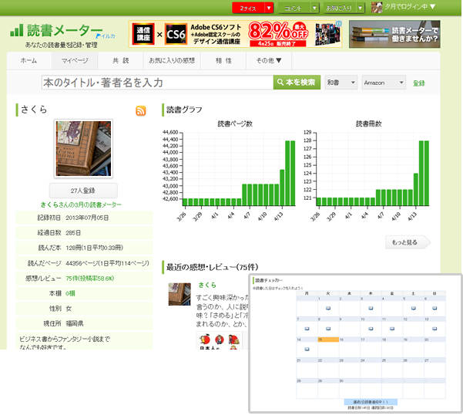Open the お気に入りの感想 tab
This screenshot has width=463, height=419.
(172, 60)
